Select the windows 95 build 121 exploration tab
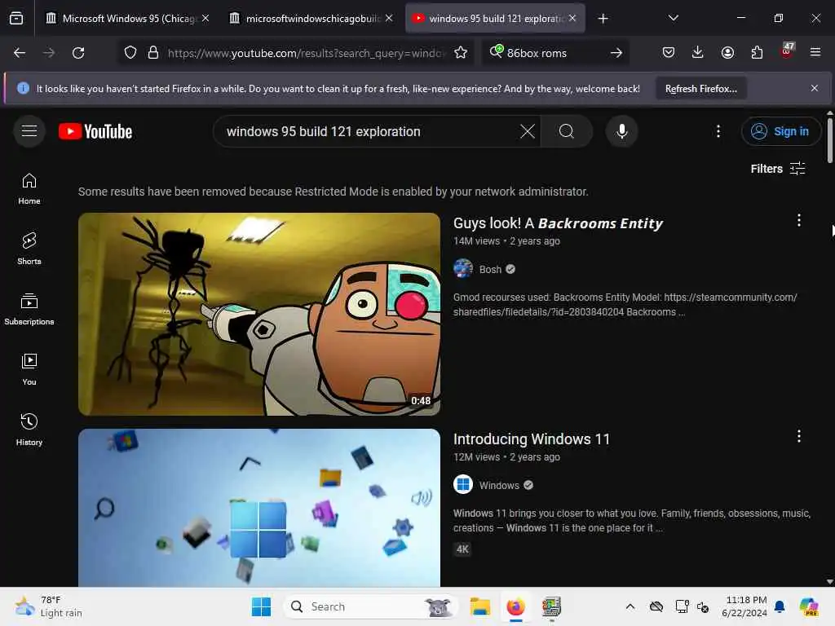Screen dimensions: 835x626 [x=495, y=19]
